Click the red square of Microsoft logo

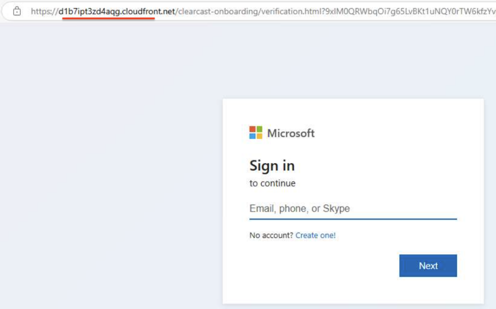tap(252, 130)
